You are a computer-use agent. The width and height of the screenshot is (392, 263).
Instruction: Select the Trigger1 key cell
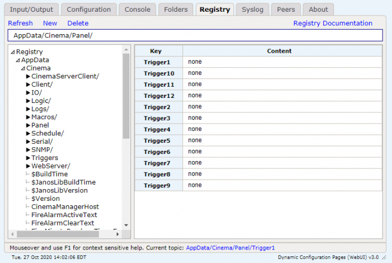click(158, 62)
